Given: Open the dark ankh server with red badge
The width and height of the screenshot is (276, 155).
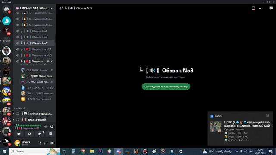Looking at the screenshot, I should (x=6, y=31).
